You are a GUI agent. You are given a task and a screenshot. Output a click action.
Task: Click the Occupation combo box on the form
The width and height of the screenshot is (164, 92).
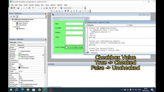tap(74, 28)
